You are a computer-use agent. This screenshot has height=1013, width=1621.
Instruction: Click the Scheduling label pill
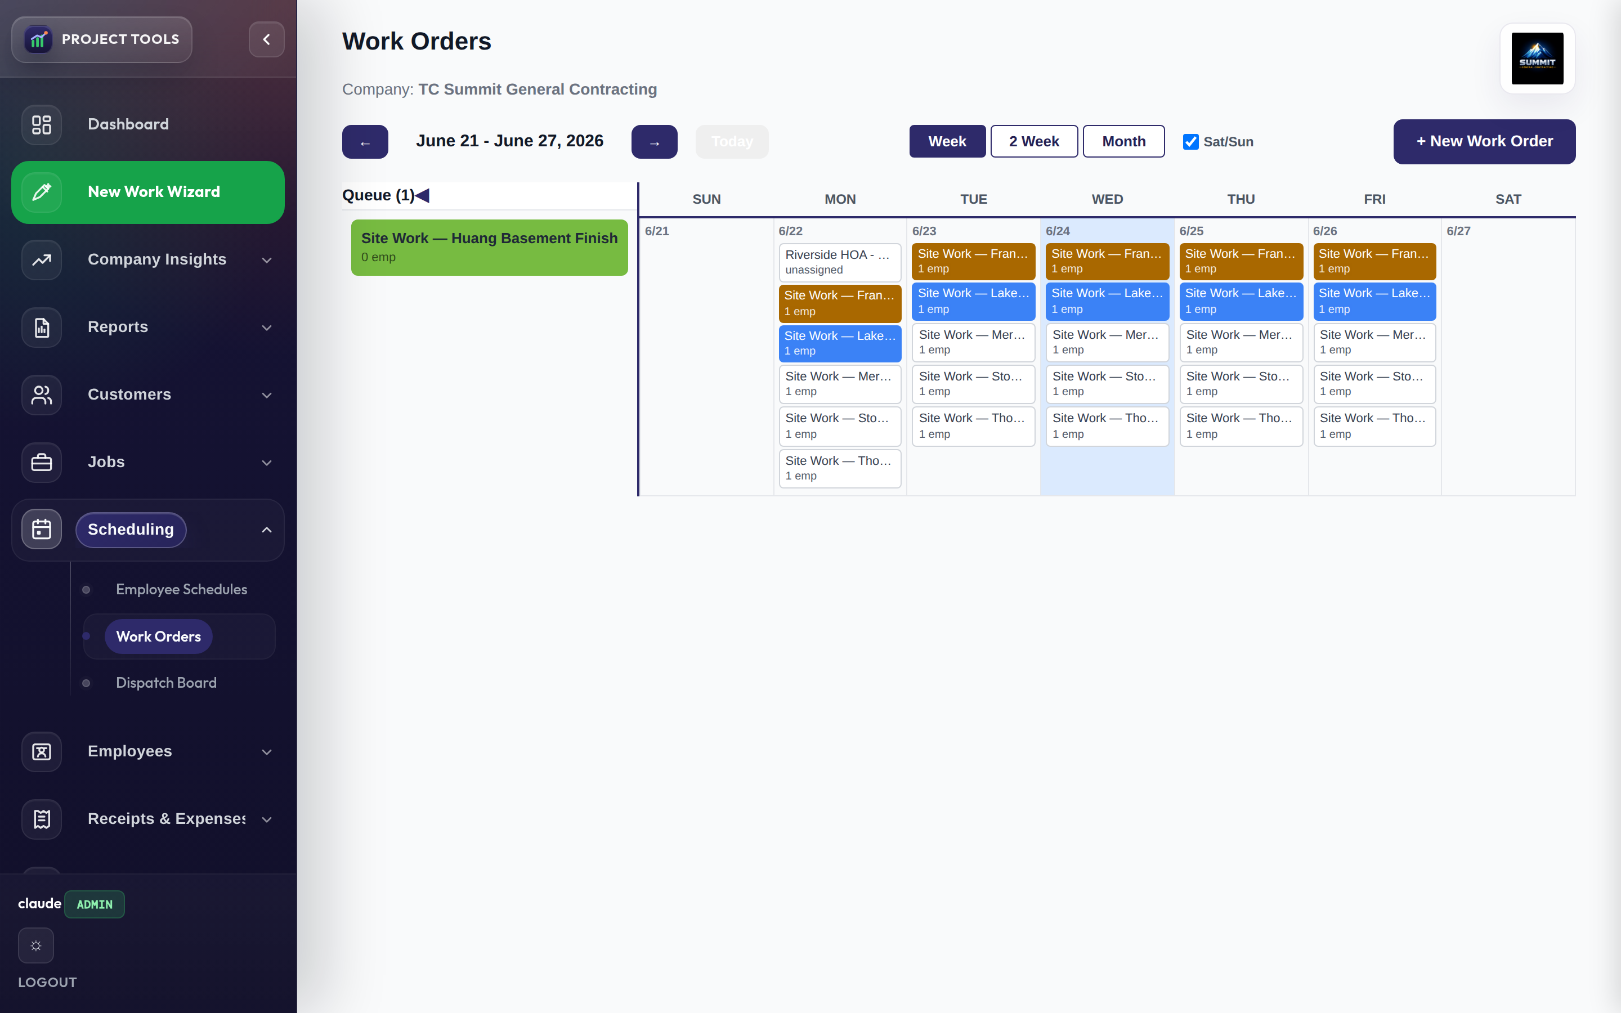click(131, 529)
